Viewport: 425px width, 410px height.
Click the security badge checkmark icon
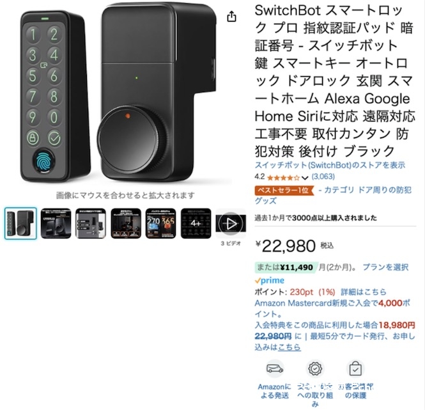(x=315, y=368)
